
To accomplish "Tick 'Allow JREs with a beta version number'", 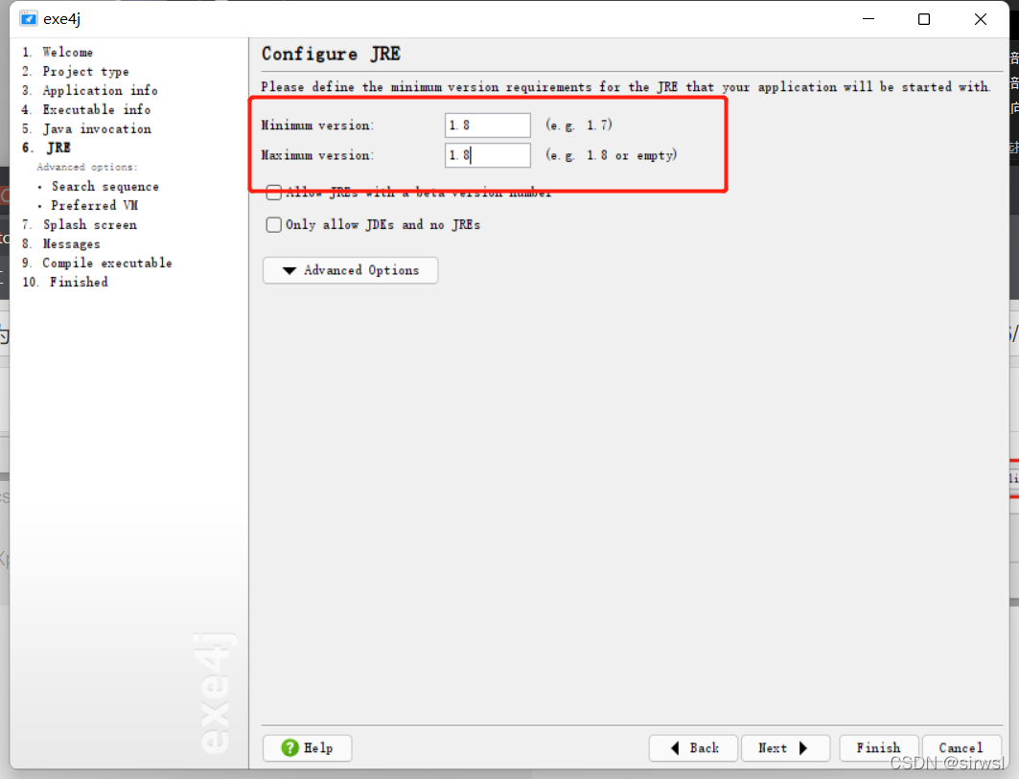I will (x=273, y=193).
